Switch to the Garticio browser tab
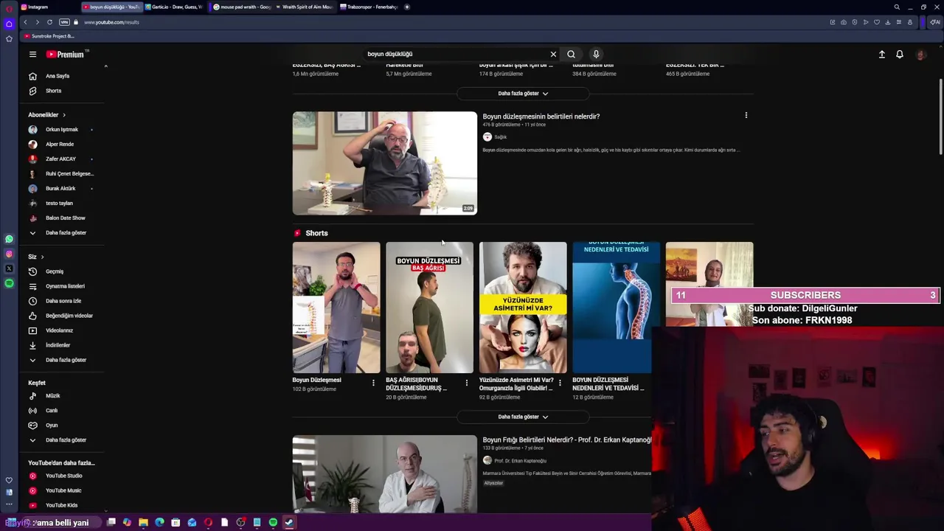Viewport: 944px width, 531px height. pyautogui.click(x=174, y=7)
